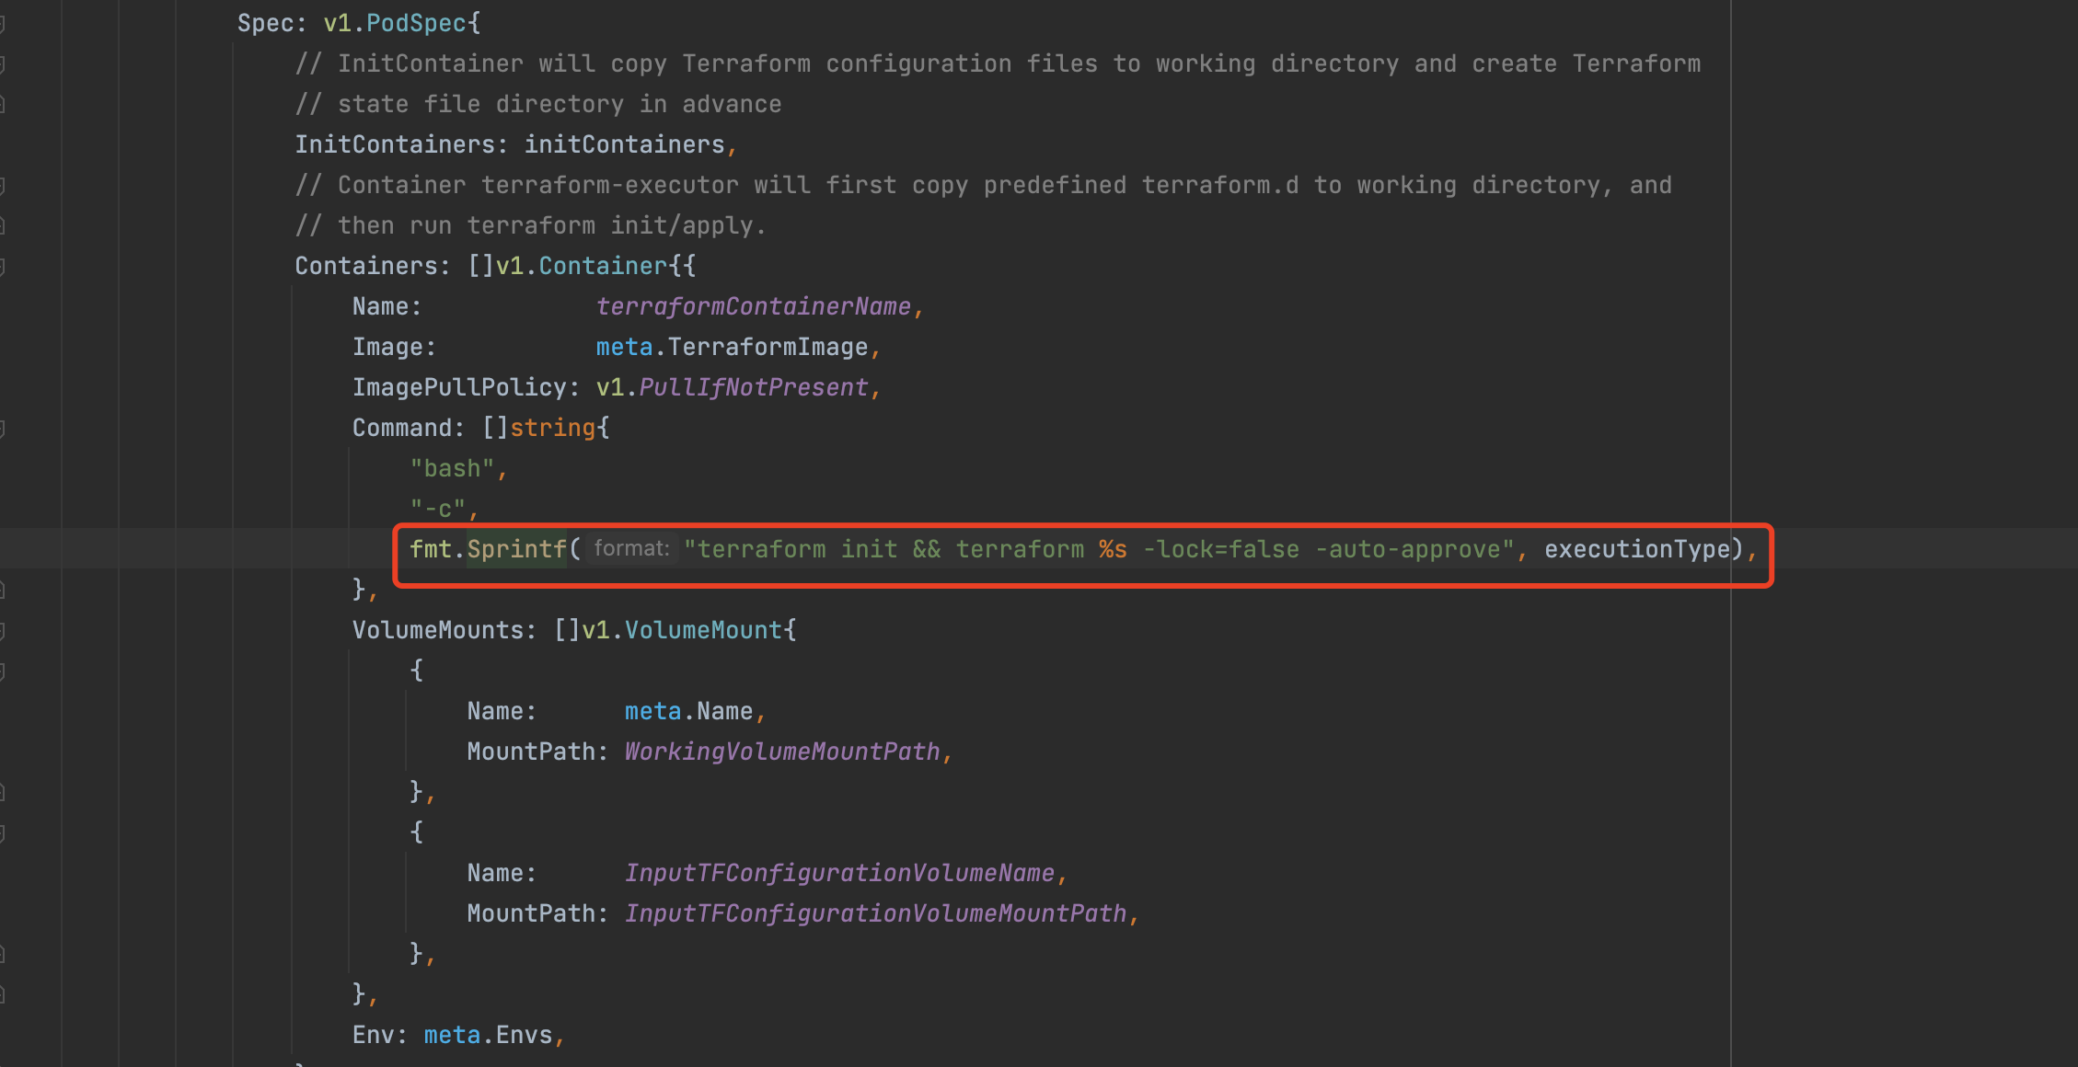Click the comment 'state file directory in advance'
Image resolution: width=2078 pixels, height=1067 pixels.
point(538,104)
